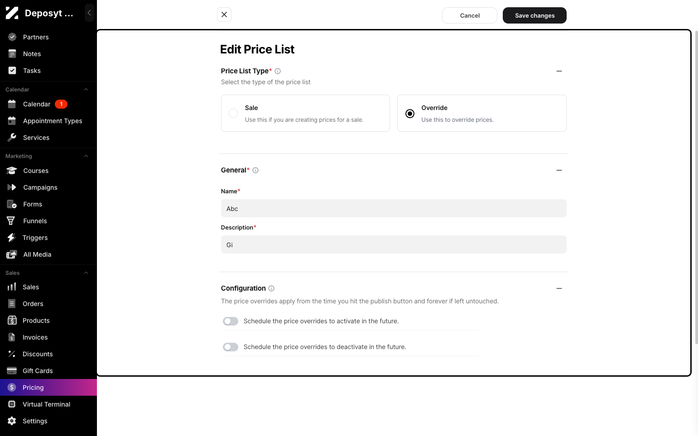698x436 pixels.
Task: Collapse the General section
Action: 559,170
